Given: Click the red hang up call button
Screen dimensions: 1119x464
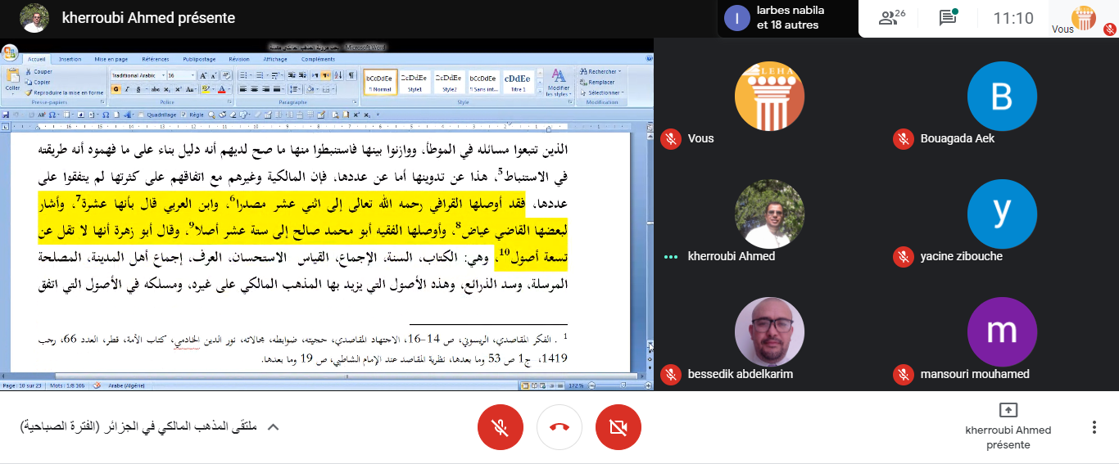Looking at the screenshot, I should click(x=559, y=427).
